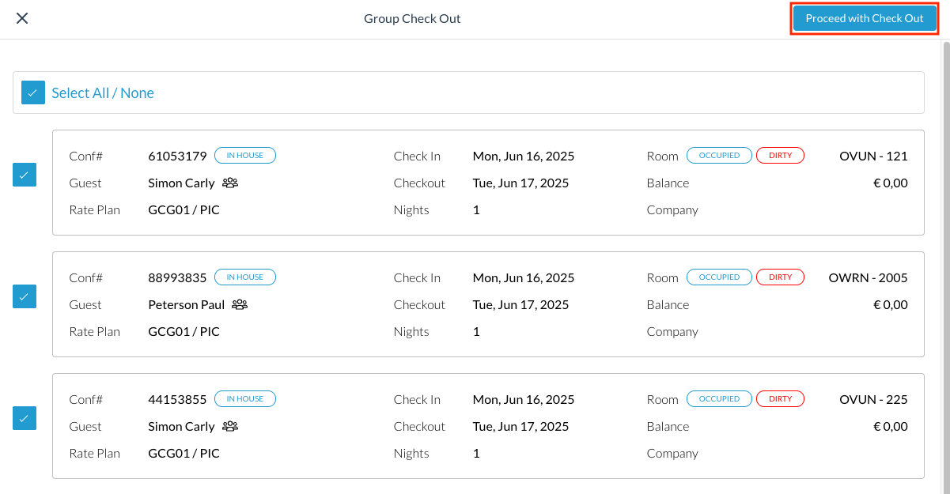
Task: Uncheck confirmation 61053179 from the checkout list
Action: click(x=24, y=175)
